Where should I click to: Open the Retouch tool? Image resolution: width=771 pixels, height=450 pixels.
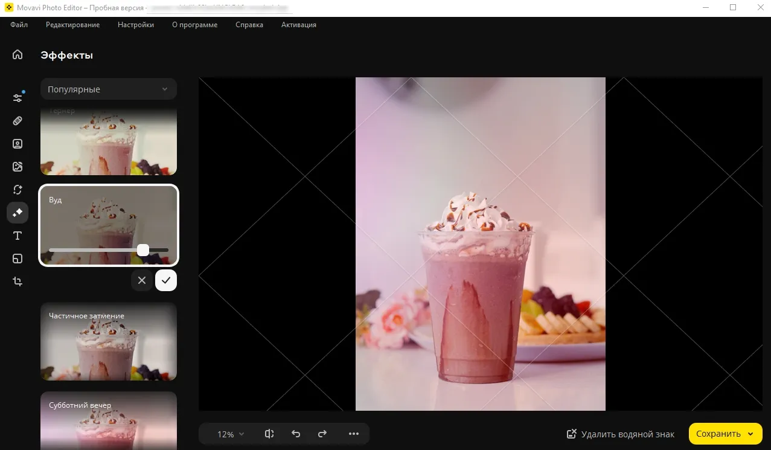click(18, 120)
